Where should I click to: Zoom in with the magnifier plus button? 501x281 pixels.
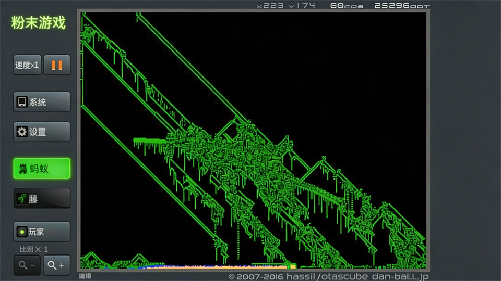tap(57, 265)
